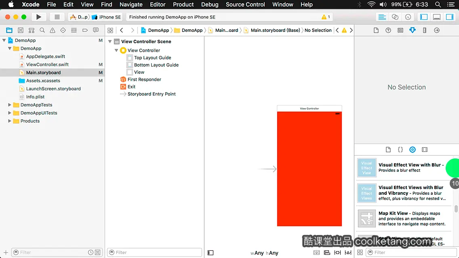
Task: Collapse the DemoApp group folder
Action: coord(10,48)
